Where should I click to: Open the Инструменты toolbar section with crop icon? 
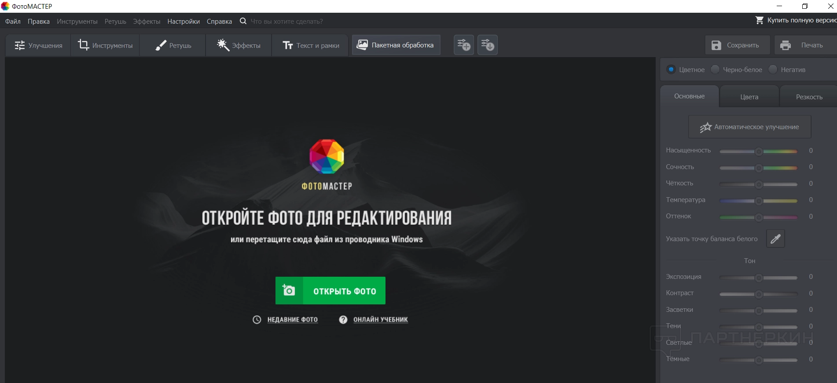pyautogui.click(x=105, y=45)
